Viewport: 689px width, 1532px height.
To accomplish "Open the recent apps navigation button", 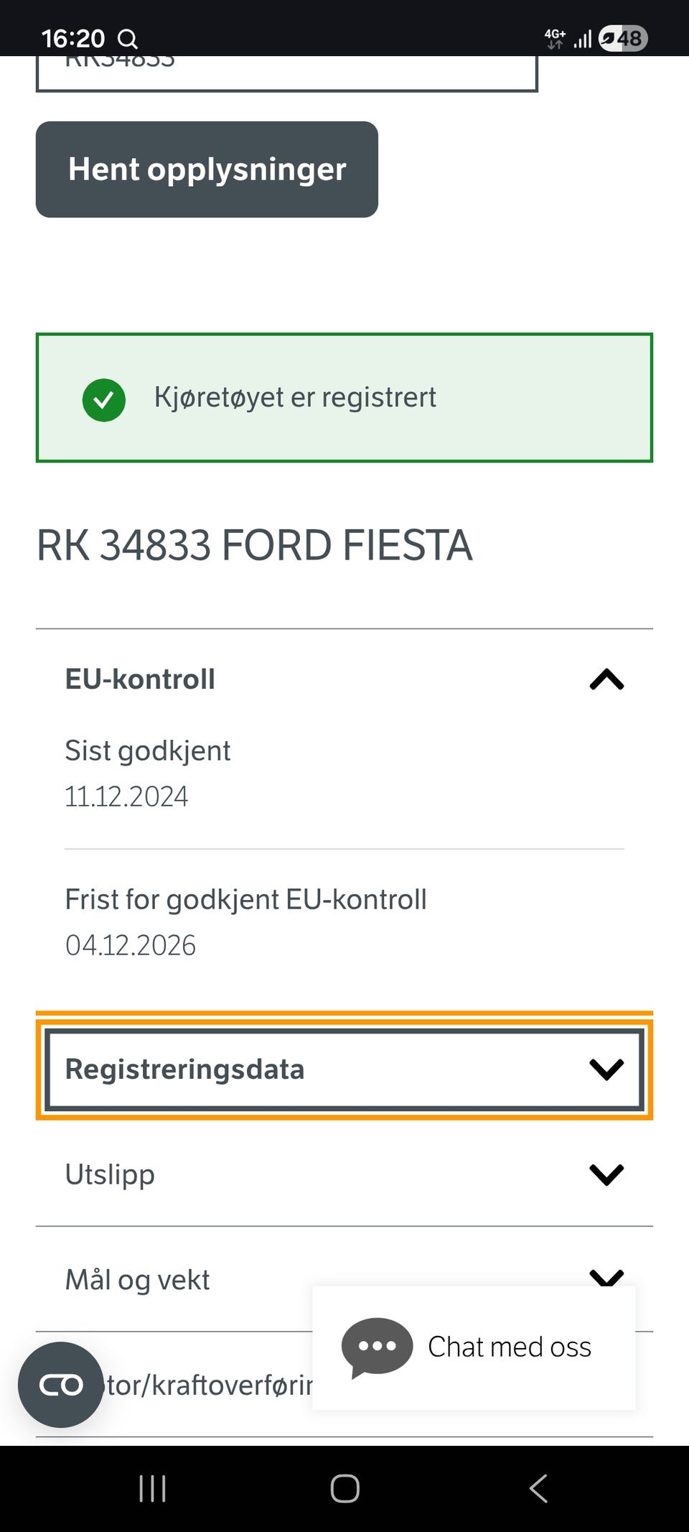I will point(152,1488).
